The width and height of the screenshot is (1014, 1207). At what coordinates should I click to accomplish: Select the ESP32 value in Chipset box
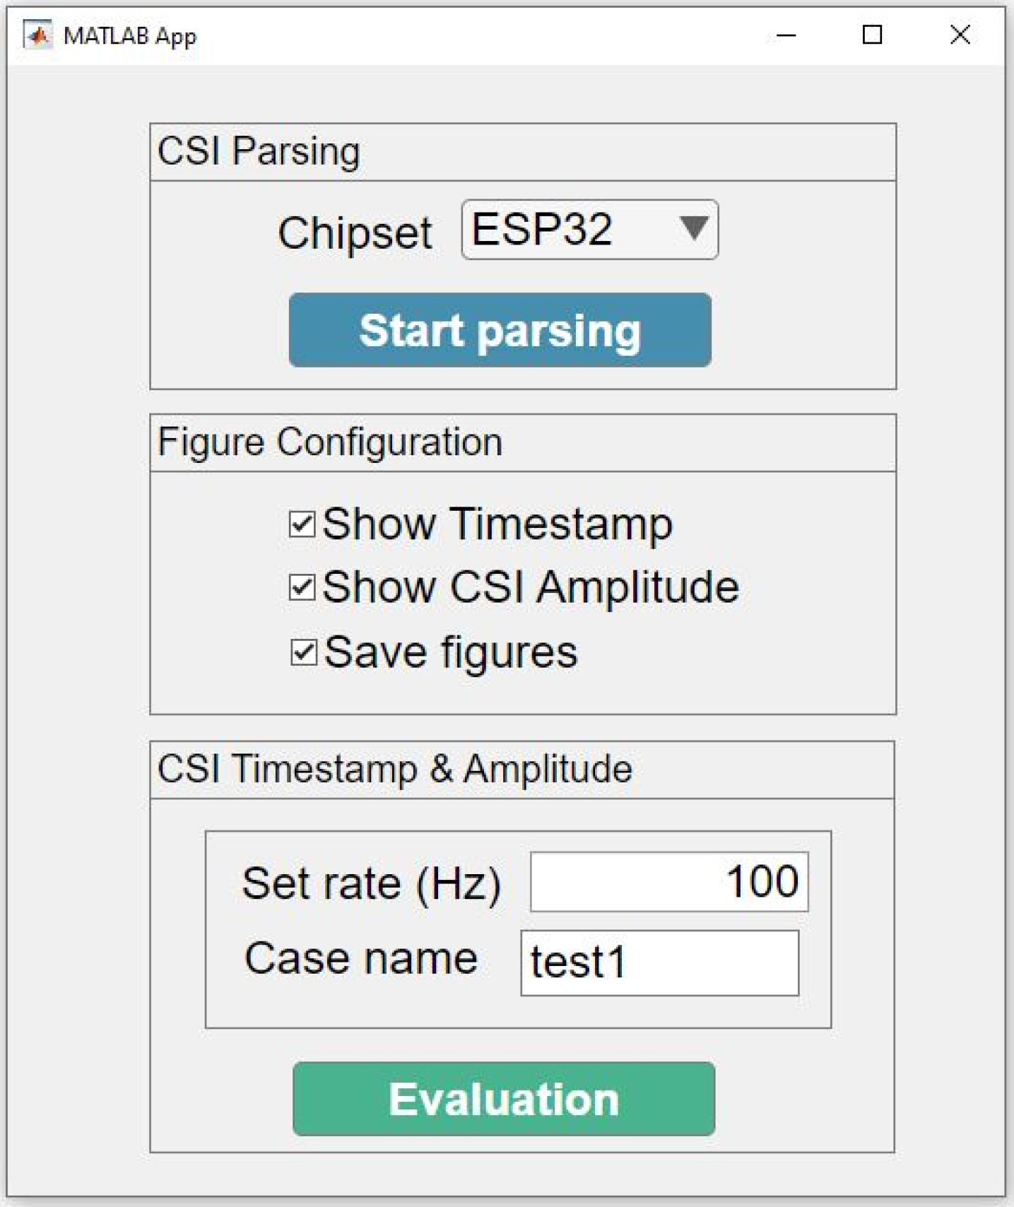point(542,230)
